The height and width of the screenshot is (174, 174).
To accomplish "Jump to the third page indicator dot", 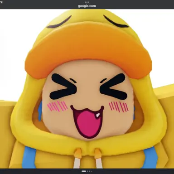I will pyautogui.click(x=90, y=171).
